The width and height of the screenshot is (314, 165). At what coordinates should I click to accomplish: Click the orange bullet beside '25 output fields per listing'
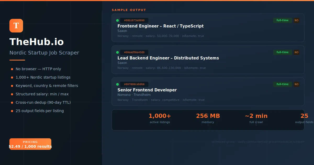(12, 111)
